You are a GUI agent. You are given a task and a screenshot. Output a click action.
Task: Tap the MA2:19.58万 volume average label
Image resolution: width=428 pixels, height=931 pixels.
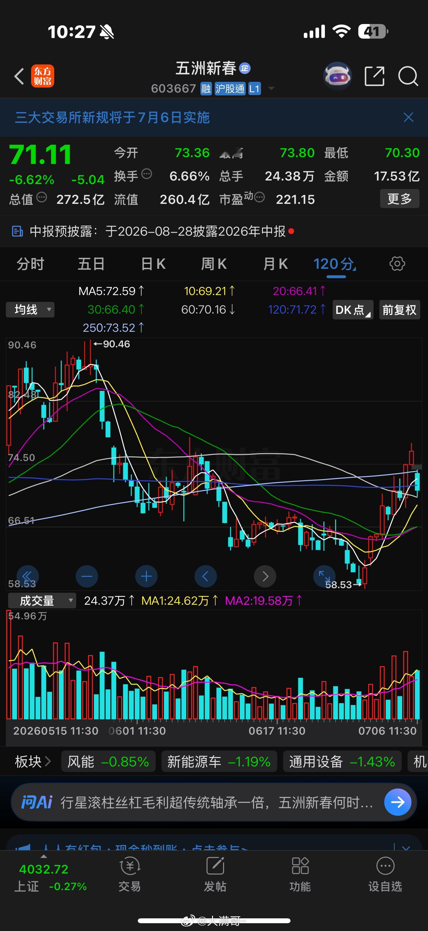point(264,601)
